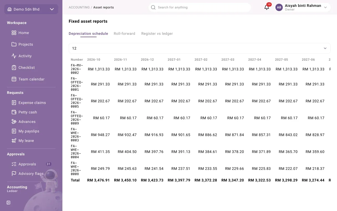Click total RM 3,274.44 cell
Screen dimensions: 337x211
[313, 180]
